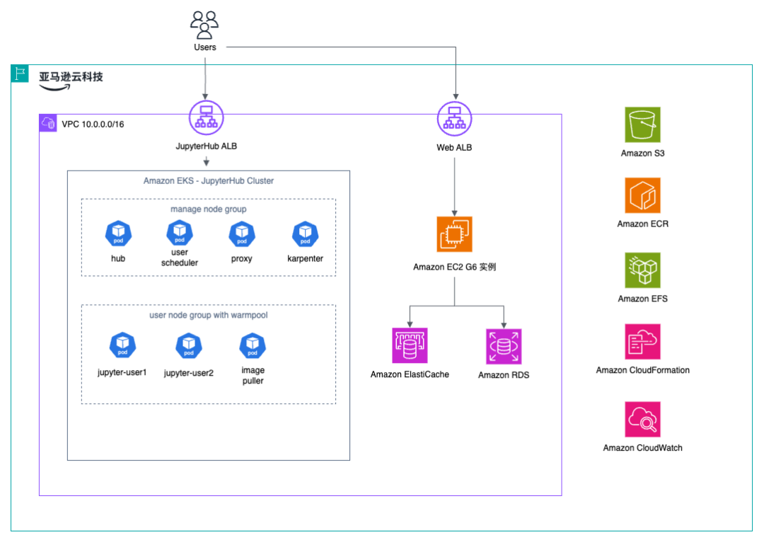
Task: Select the proxy pod icon
Action: 242,234
